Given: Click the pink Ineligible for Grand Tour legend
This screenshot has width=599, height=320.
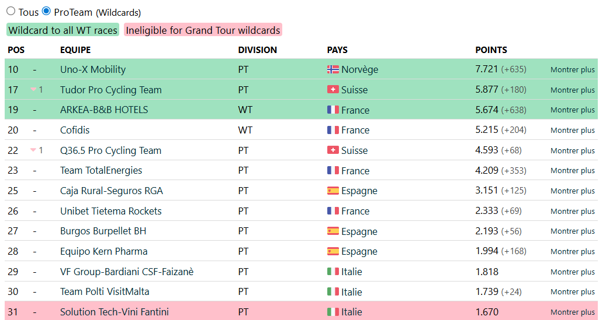Looking at the screenshot, I should tap(203, 30).
